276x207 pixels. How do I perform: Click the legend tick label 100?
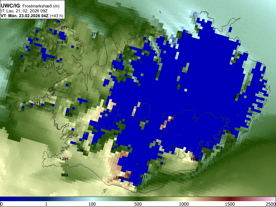[92, 204]
